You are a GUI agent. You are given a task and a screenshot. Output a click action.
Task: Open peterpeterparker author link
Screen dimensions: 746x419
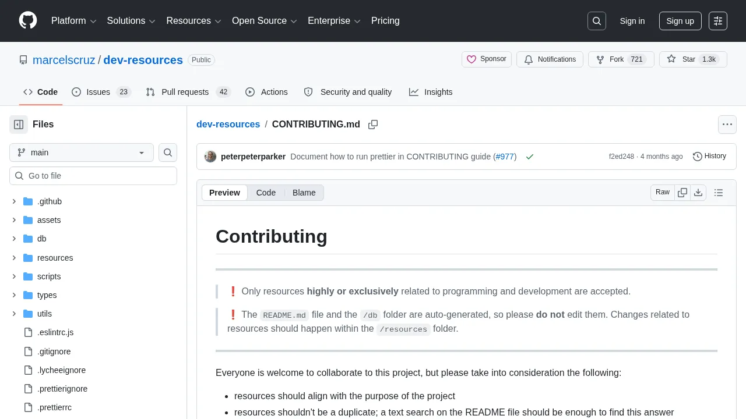[253, 157]
